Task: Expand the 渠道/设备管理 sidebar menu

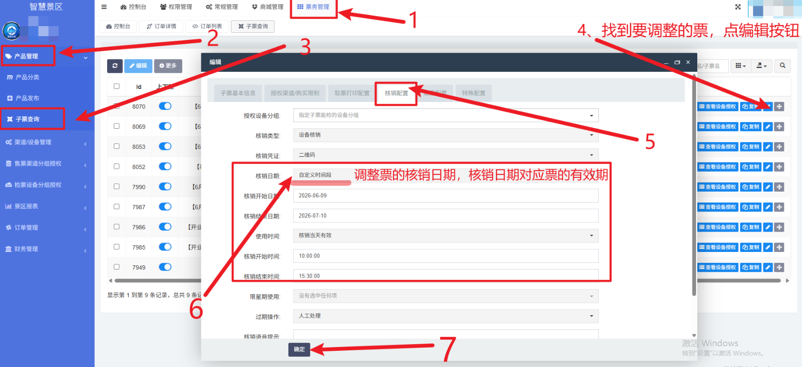Action: pos(47,142)
